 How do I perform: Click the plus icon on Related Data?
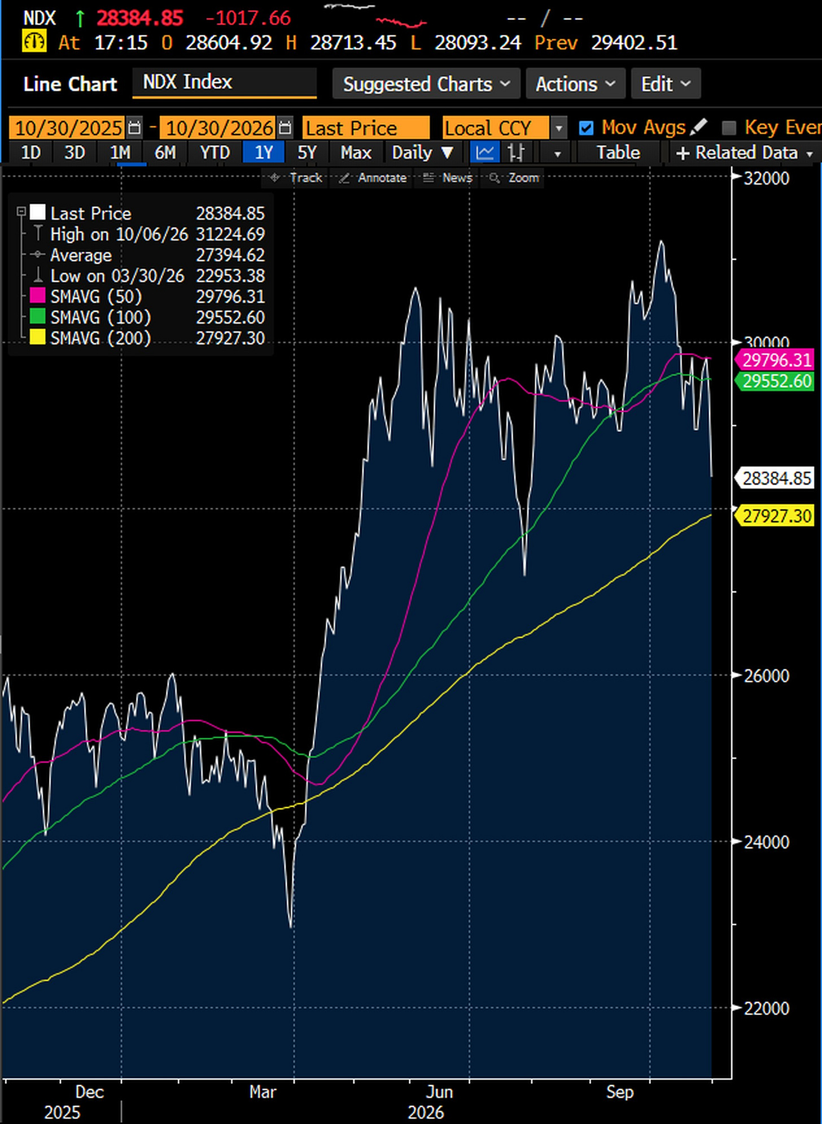coord(682,153)
